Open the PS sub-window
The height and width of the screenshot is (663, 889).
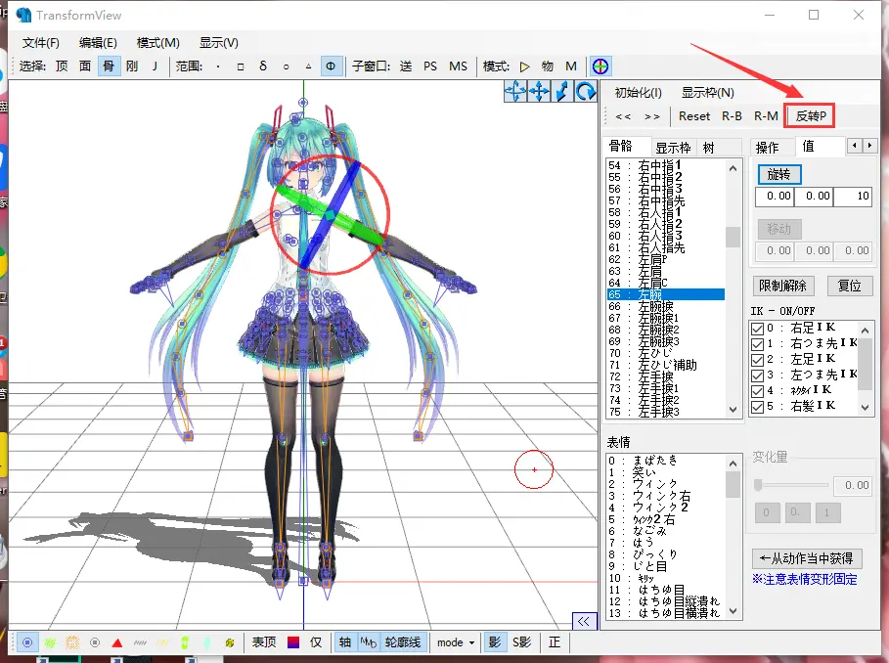tap(430, 66)
